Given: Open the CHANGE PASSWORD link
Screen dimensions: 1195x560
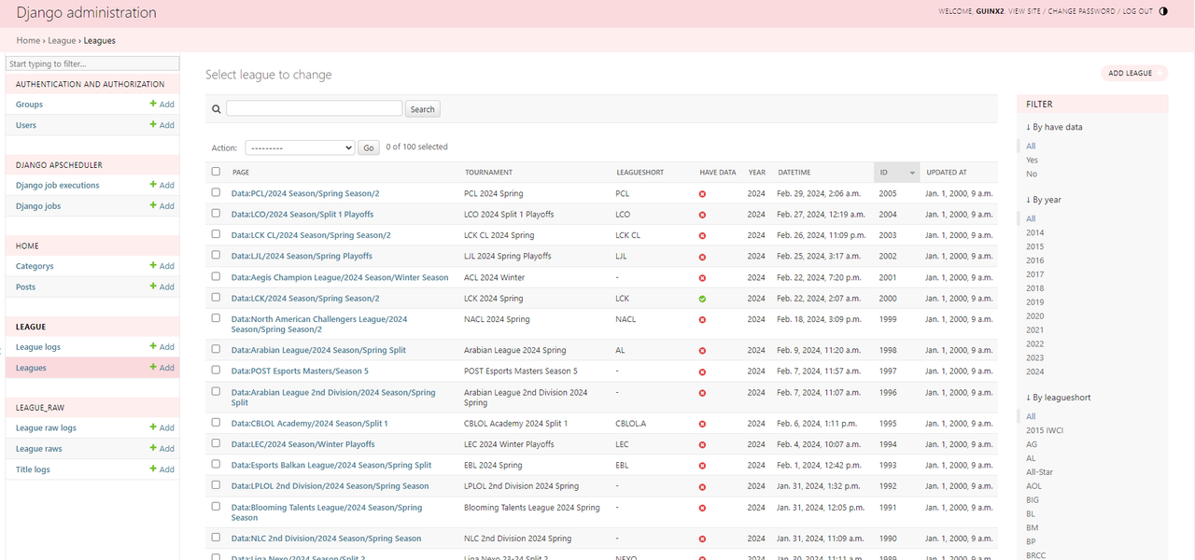Looking at the screenshot, I should [1081, 11].
